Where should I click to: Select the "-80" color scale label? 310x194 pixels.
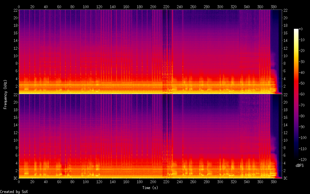pyautogui.click(x=301, y=116)
